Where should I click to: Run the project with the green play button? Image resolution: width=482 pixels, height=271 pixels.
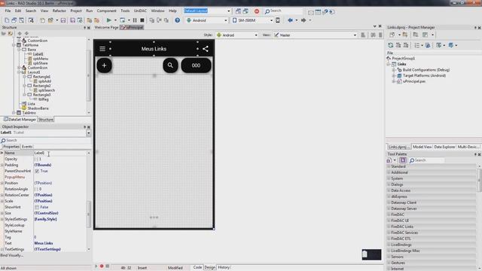coord(108,20)
